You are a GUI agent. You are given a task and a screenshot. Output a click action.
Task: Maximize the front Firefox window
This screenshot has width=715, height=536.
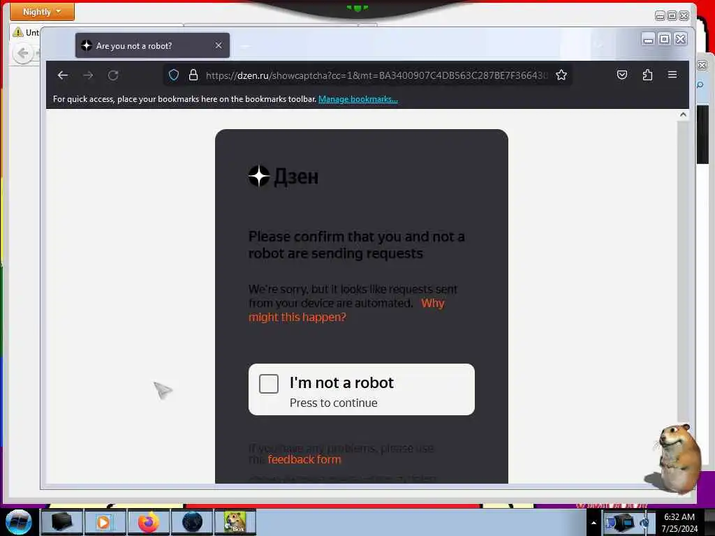[665, 39]
